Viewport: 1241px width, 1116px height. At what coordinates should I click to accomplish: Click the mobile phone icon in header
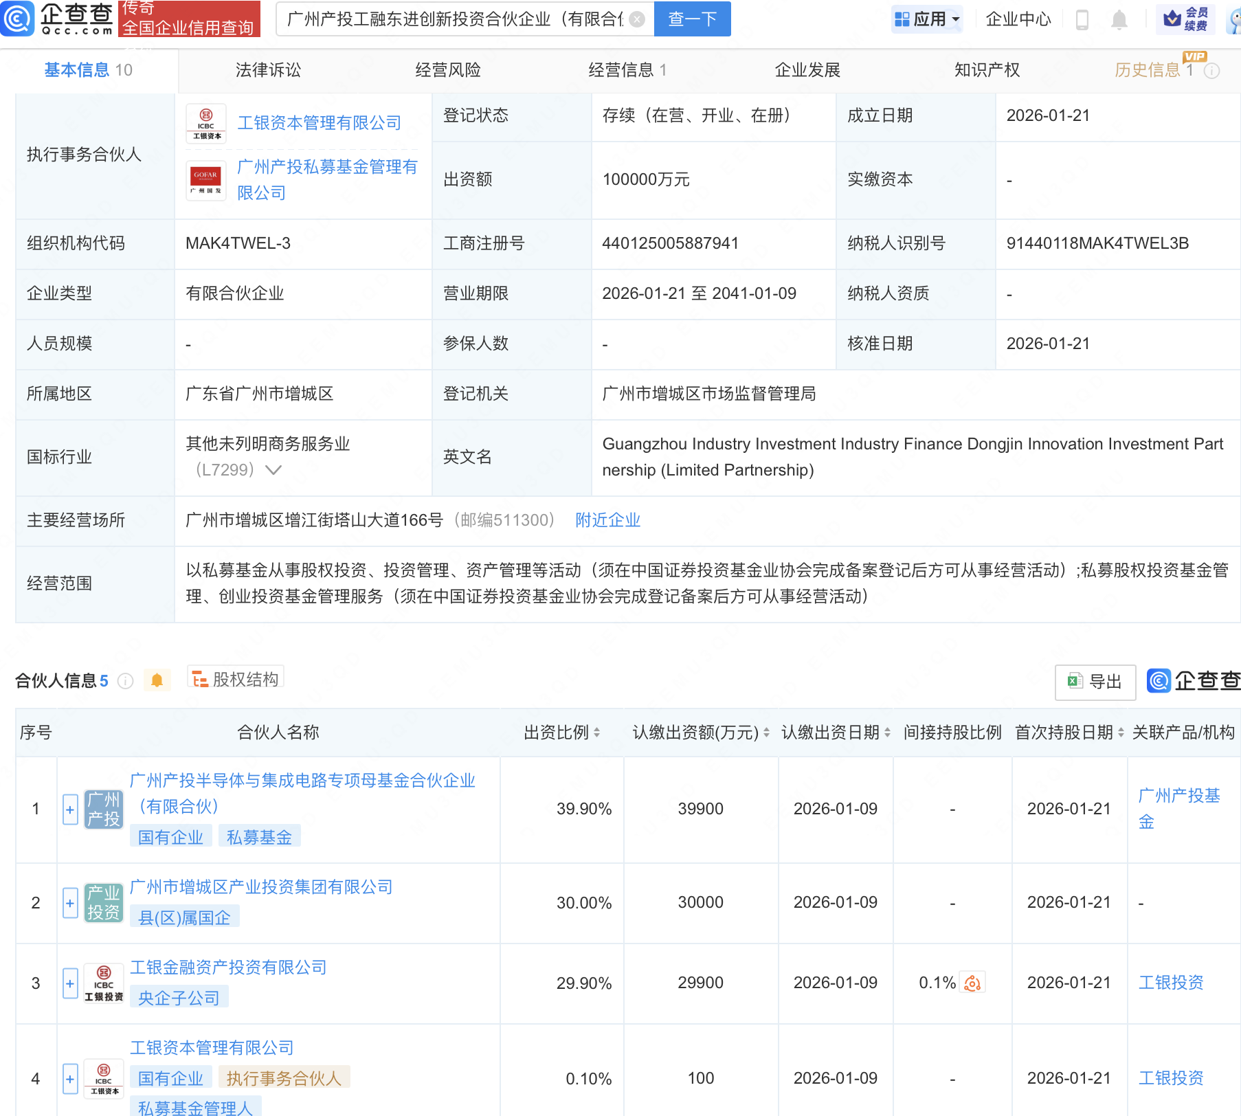point(1082,20)
